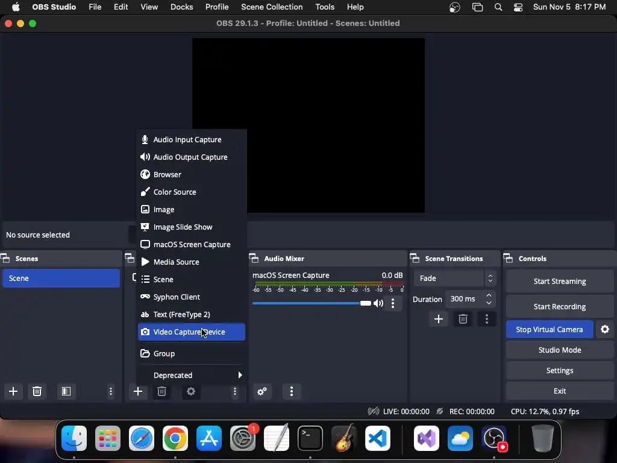Open Apple menu
617x463 pixels.
(x=16, y=7)
